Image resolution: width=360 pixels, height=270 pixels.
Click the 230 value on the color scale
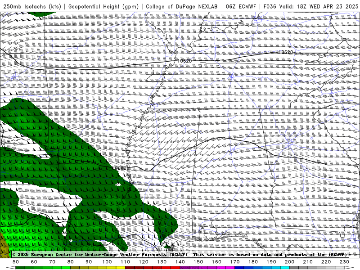click(344, 262)
